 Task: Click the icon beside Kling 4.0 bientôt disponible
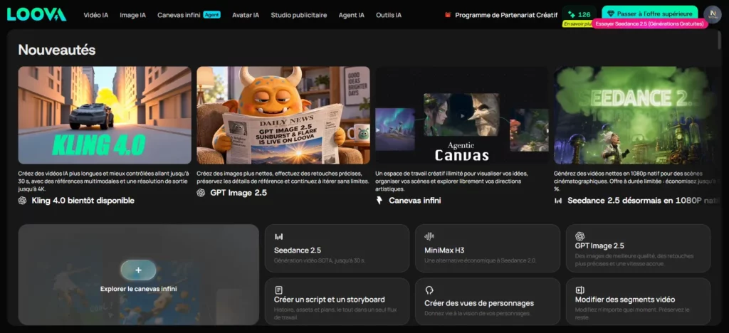(x=22, y=201)
